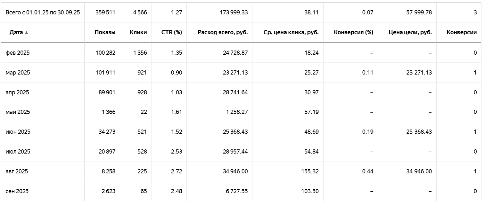485x206 pixels.
Task: Select the мар 2025 row date
Action: (18, 73)
